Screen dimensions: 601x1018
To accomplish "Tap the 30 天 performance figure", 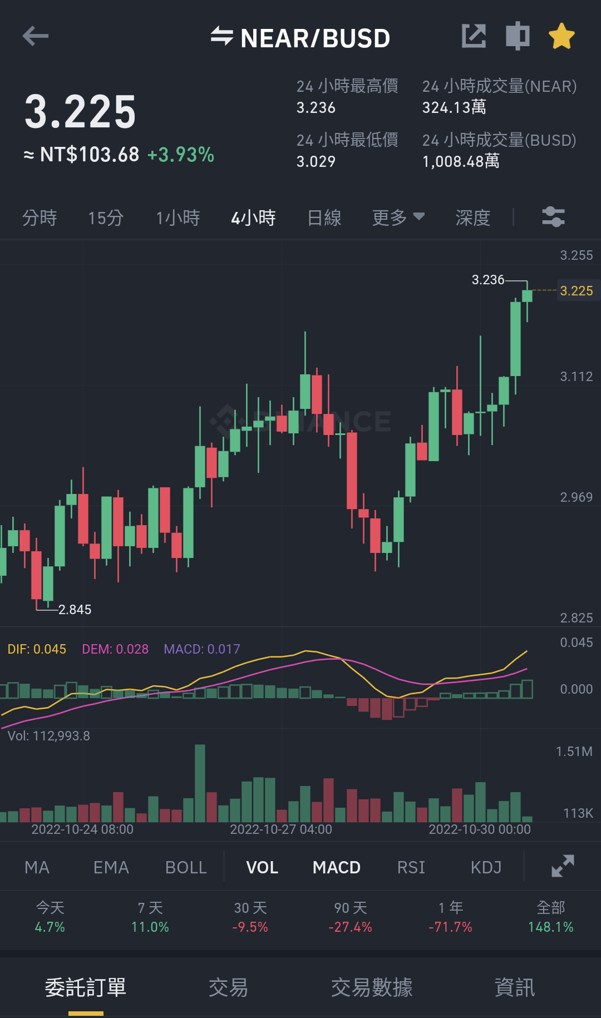I will [x=250, y=917].
